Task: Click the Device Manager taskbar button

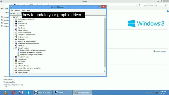Action: (83, 93)
